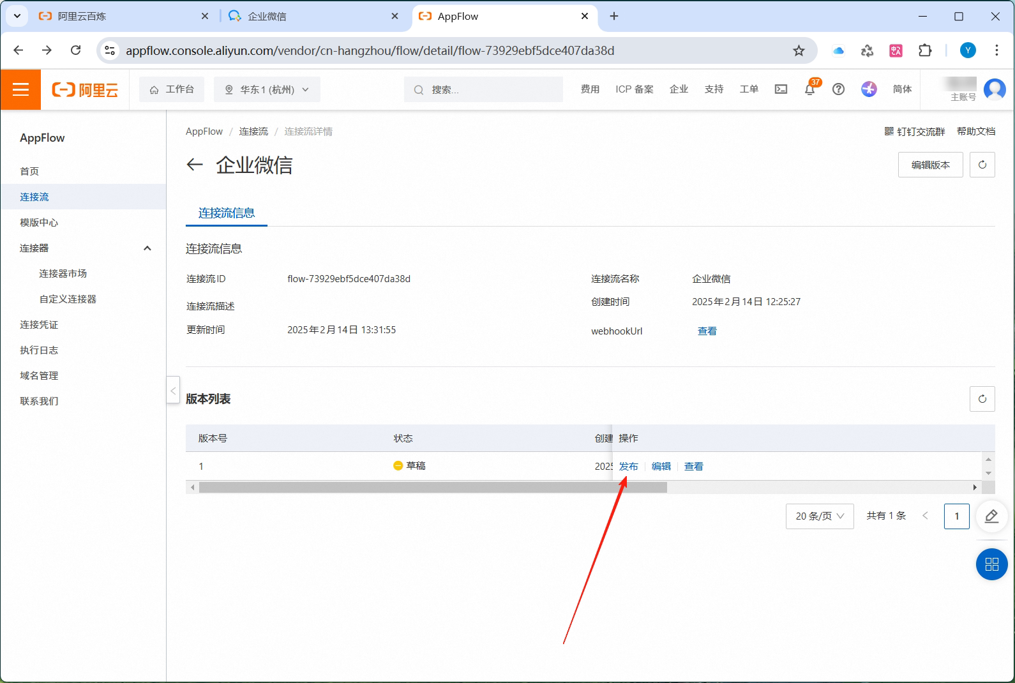Open the browser extensions puzzle icon
This screenshot has width=1015, height=683.
pos(925,50)
